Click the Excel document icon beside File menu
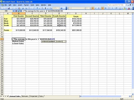Viewport: 134px width, 100px height. [2, 5]
